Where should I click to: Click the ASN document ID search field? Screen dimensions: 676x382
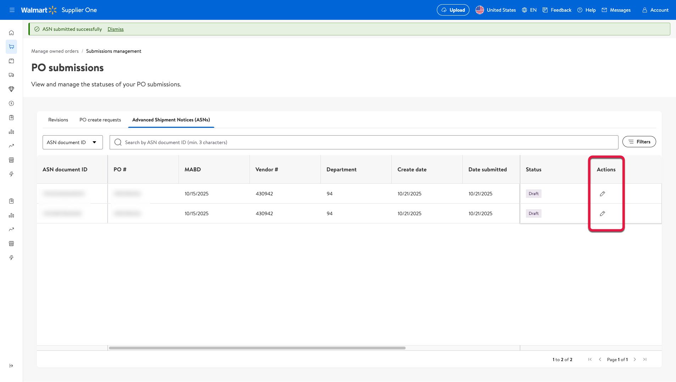(x=364, y=142)
